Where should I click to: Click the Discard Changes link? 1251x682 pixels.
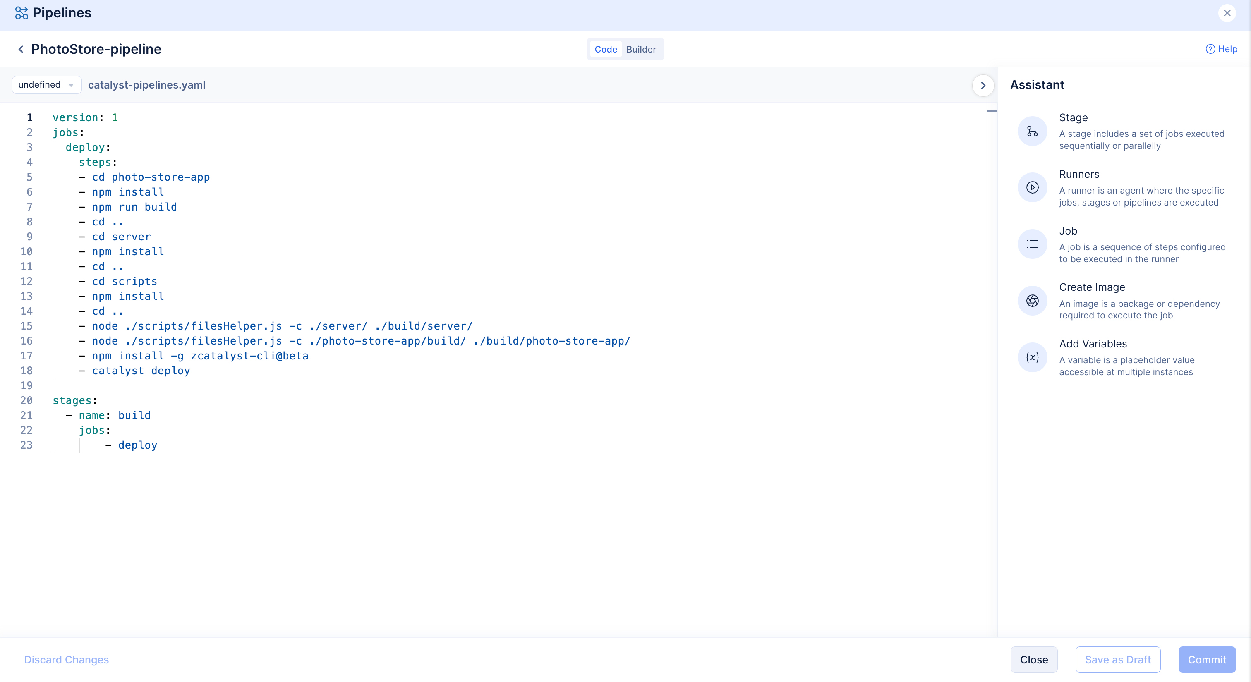pyautogui.click(x=67, y=659)
